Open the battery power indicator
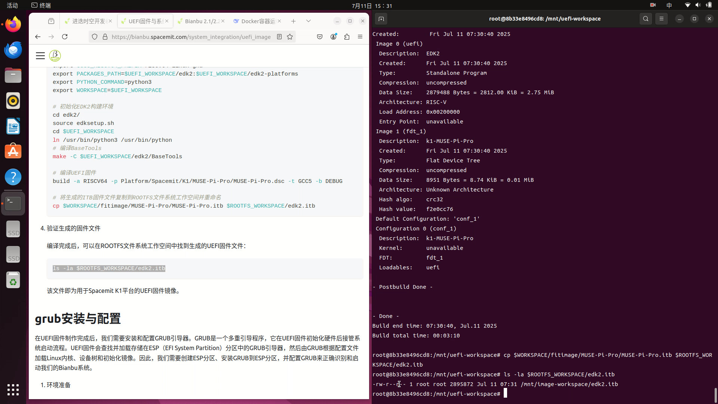 [x=709, y=5]
